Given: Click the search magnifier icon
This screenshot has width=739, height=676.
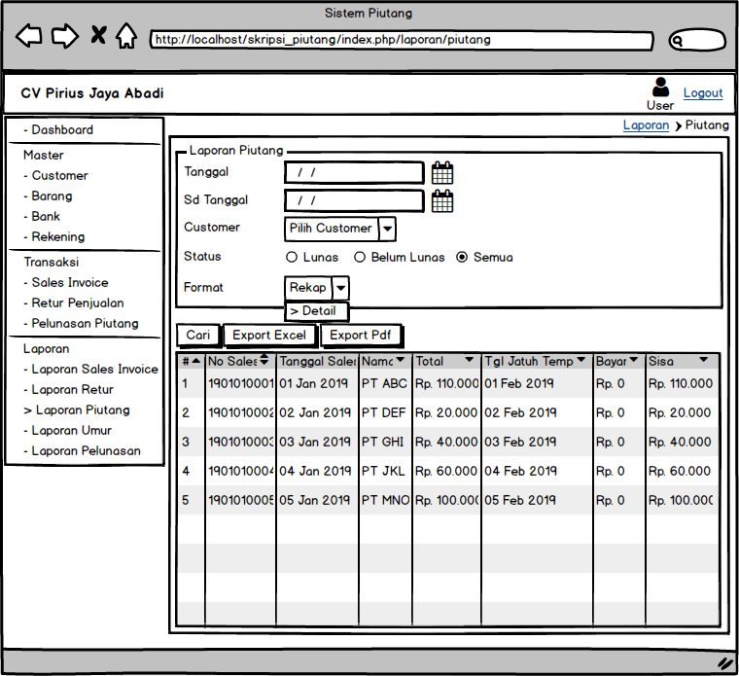Looking at the screenshot, I should click(x=677, y=41).
